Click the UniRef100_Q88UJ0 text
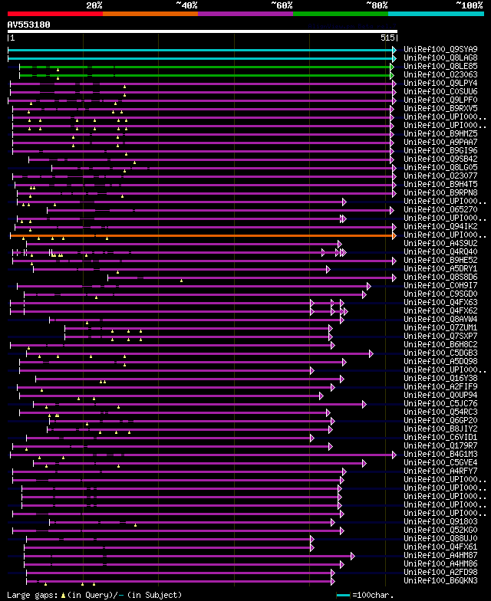 click(440, 538)
